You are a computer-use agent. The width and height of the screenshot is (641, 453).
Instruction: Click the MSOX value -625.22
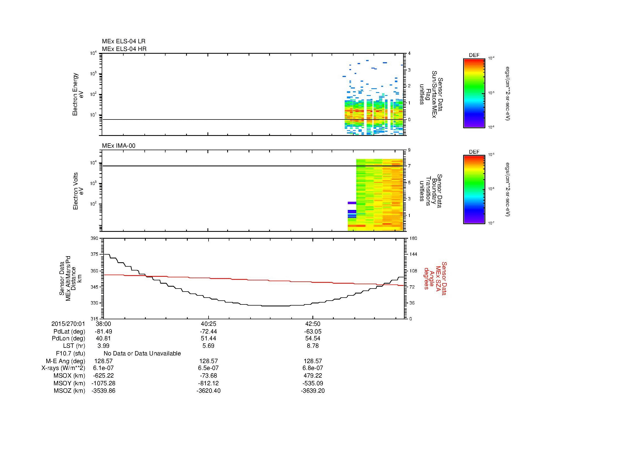[x=103, y=376]
